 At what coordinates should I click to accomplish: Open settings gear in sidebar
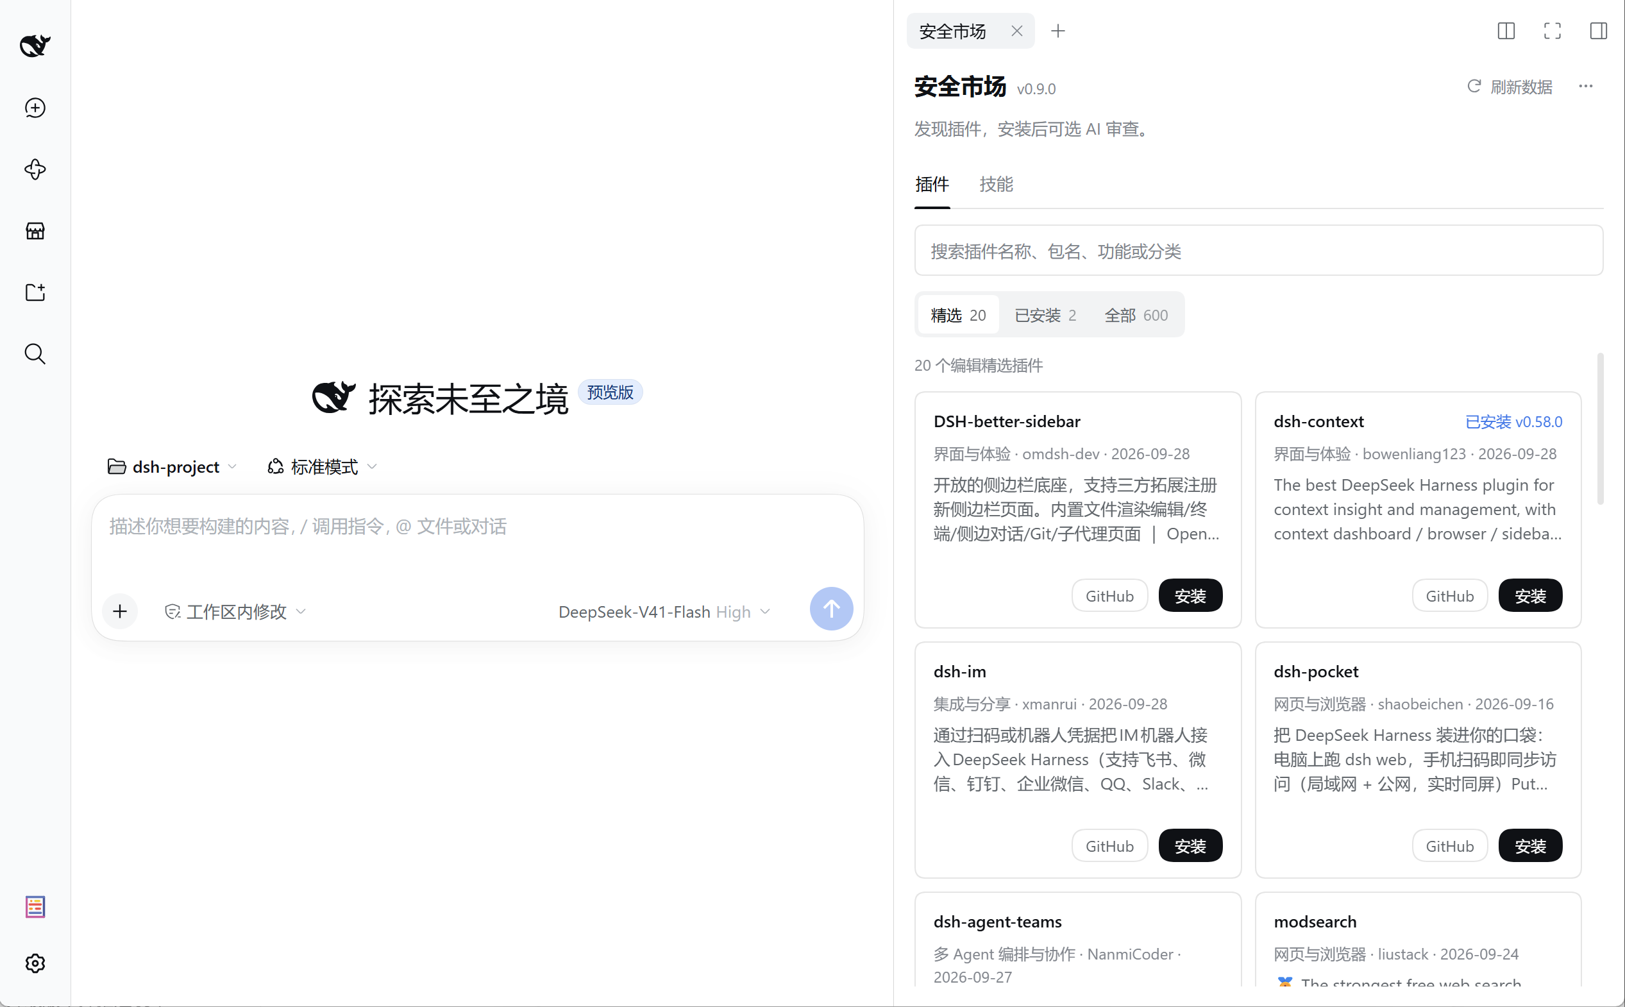[35, 963]
